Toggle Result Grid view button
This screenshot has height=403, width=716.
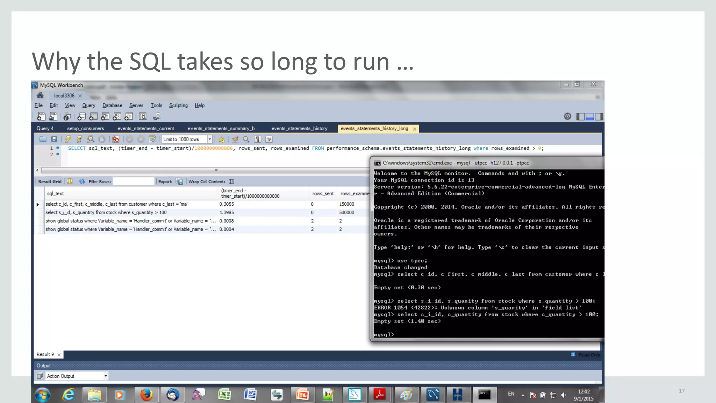tap(50, 181)
